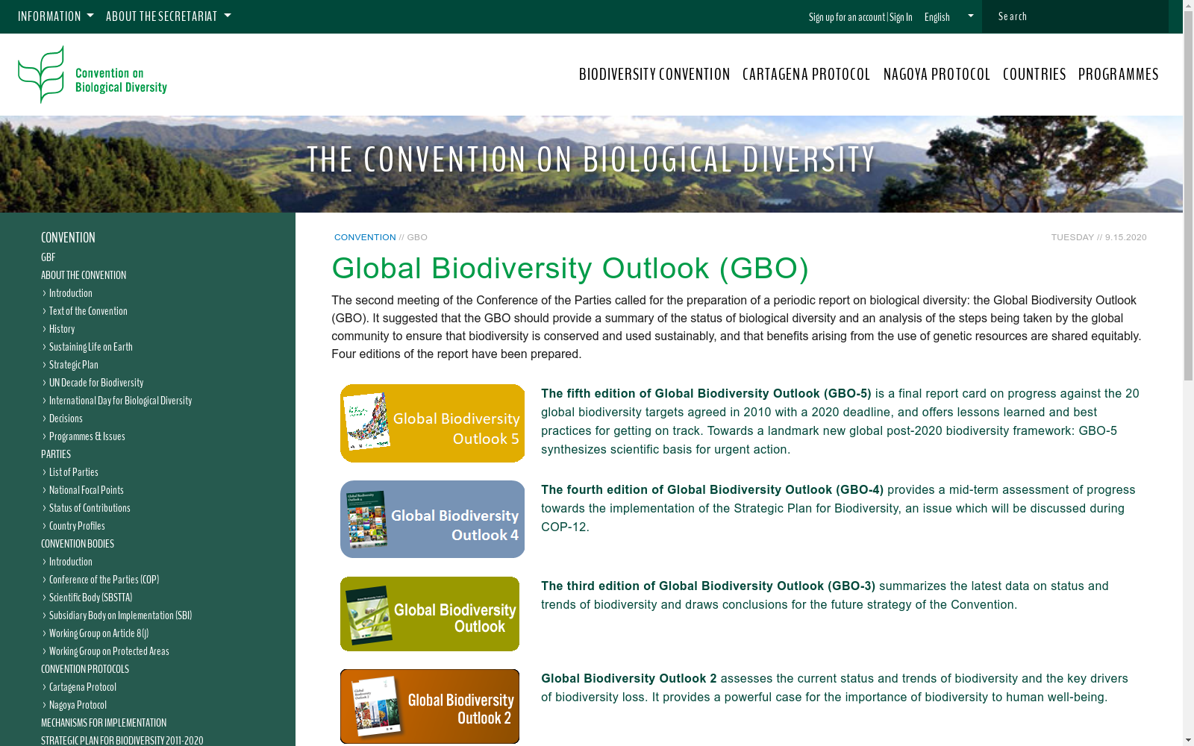Open Text of the Convention sidebar link
The height and width of the screenshot is (746, 1194).
[x=88, y=311]
